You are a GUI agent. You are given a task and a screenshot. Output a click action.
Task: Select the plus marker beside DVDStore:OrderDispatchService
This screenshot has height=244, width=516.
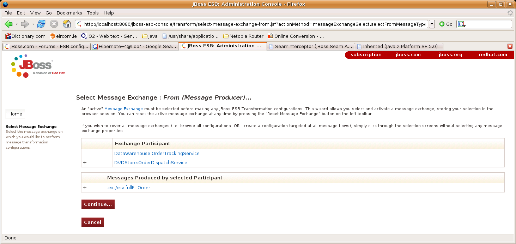coord(85,163)
